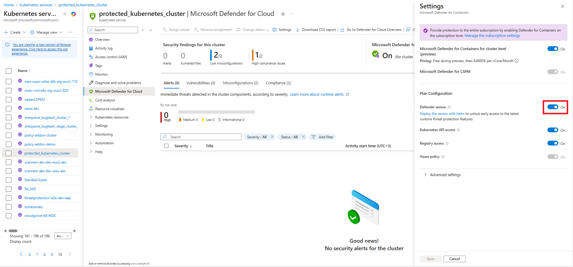The height and width of the screenshot is (267, 573).
Task: Click the Overview icon in resource menu
Action: (x=91, y=40)
